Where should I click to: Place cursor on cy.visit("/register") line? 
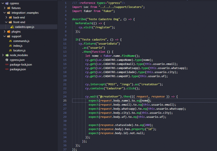coord(97,27)
